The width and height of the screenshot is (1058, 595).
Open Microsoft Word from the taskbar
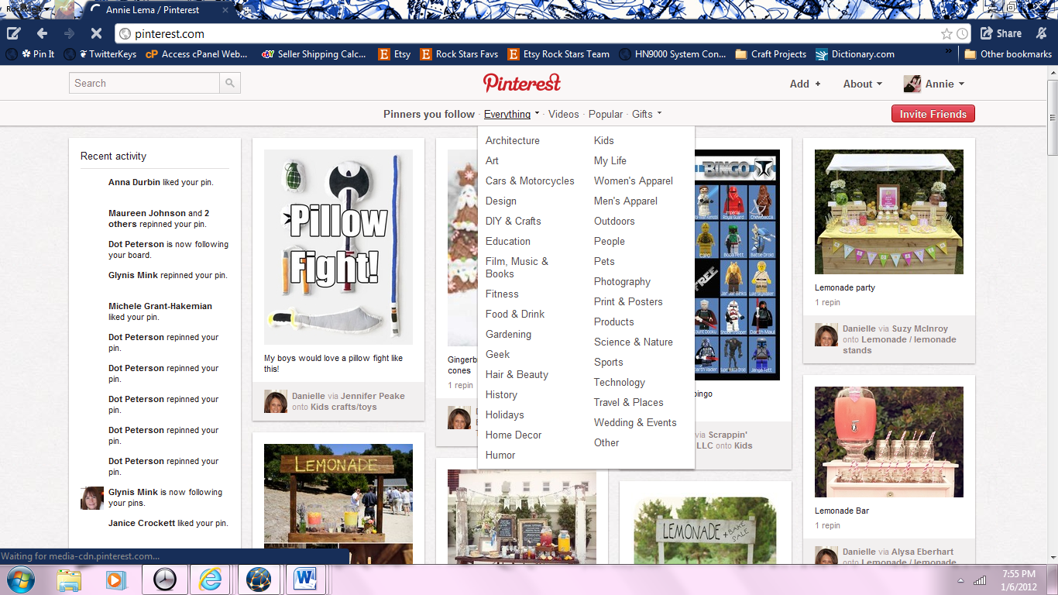307,578
